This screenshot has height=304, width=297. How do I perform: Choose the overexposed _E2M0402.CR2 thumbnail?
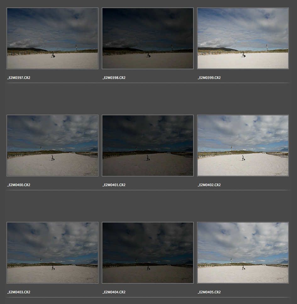pyautogui.click(x=243, y=146)
